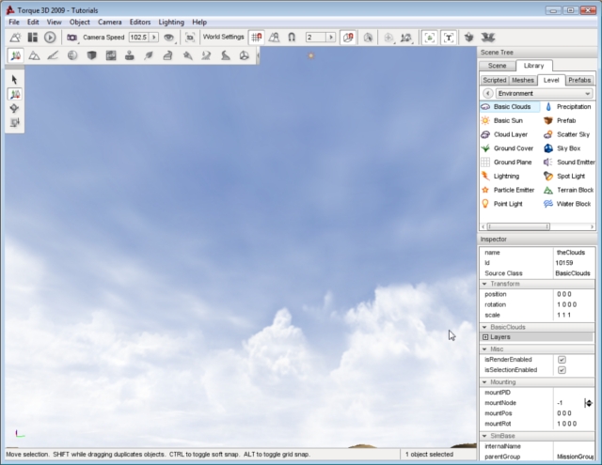Click the name field showing theClouds

coord(573,253)
